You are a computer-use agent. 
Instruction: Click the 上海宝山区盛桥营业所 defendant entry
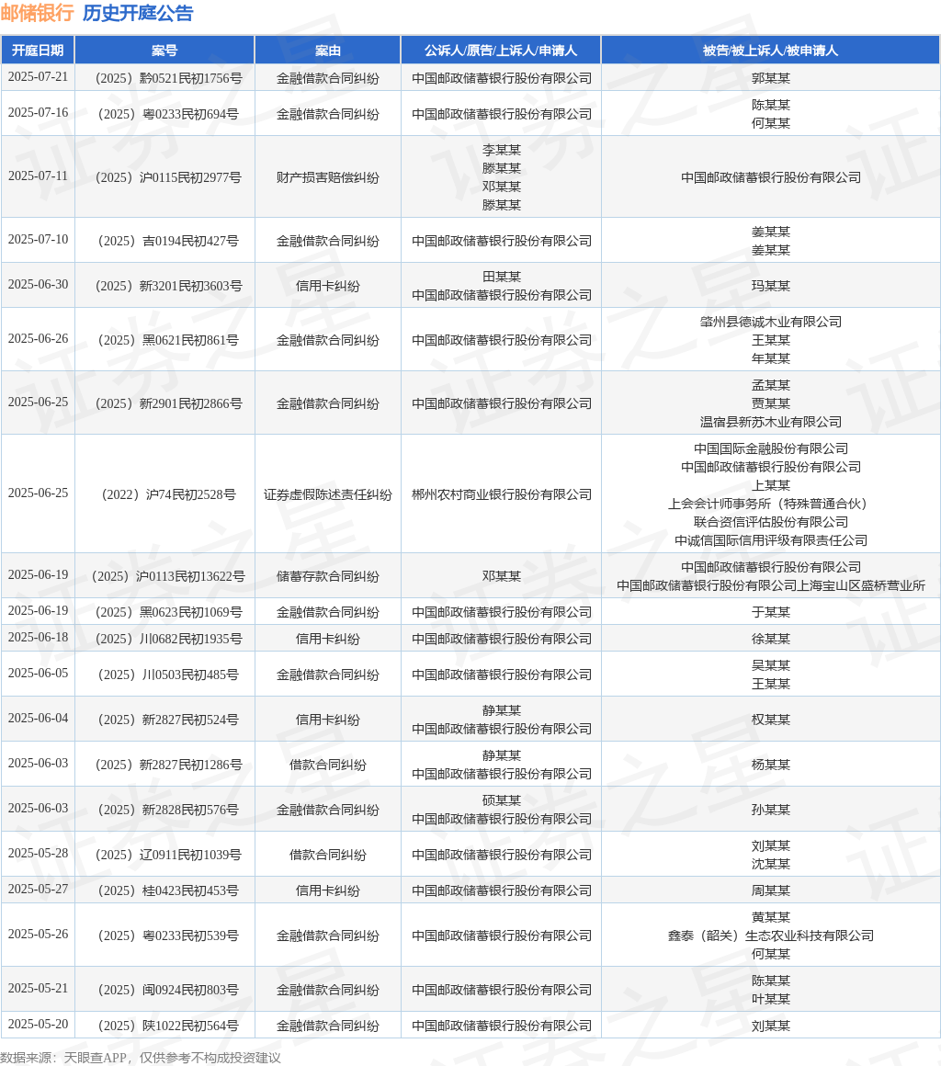pyautogui.click(x=771, y=585)
